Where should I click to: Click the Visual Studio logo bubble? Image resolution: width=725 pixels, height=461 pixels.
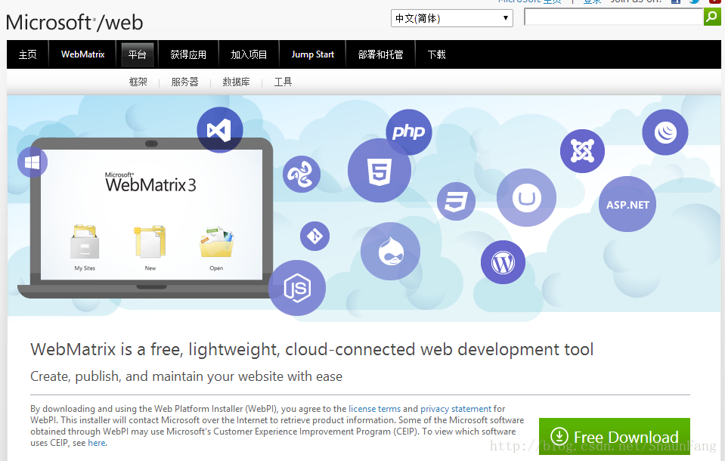pyautogui.click(x=220, y=130)
